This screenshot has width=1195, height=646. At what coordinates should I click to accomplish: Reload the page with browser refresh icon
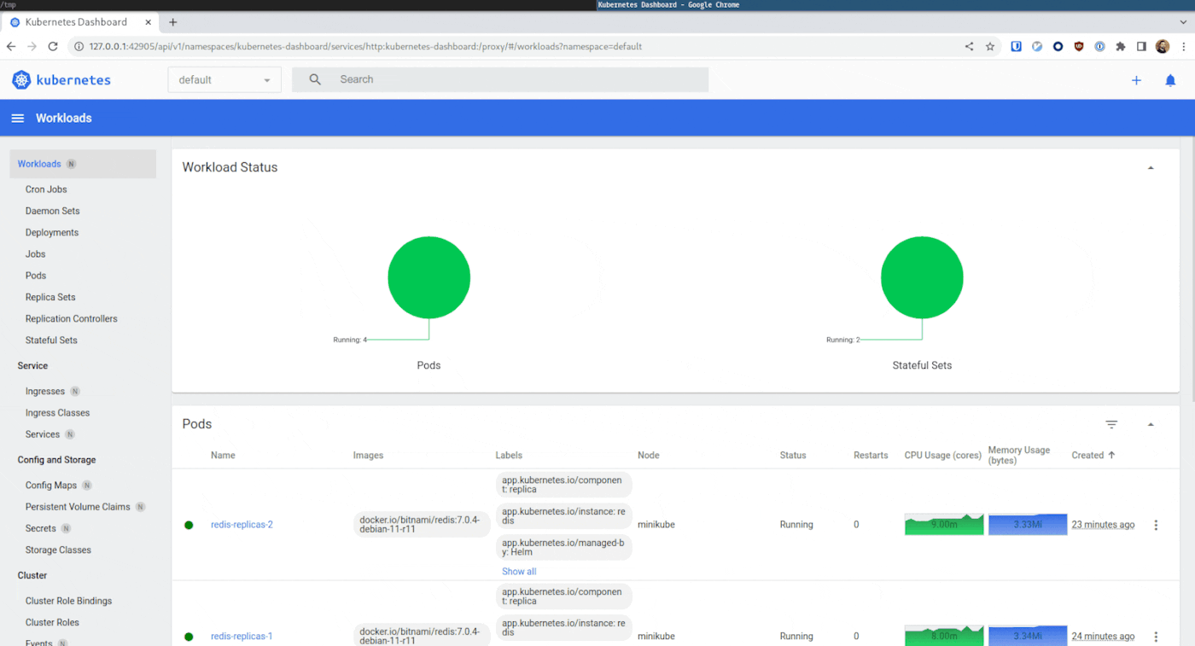(x=53, y=46)
